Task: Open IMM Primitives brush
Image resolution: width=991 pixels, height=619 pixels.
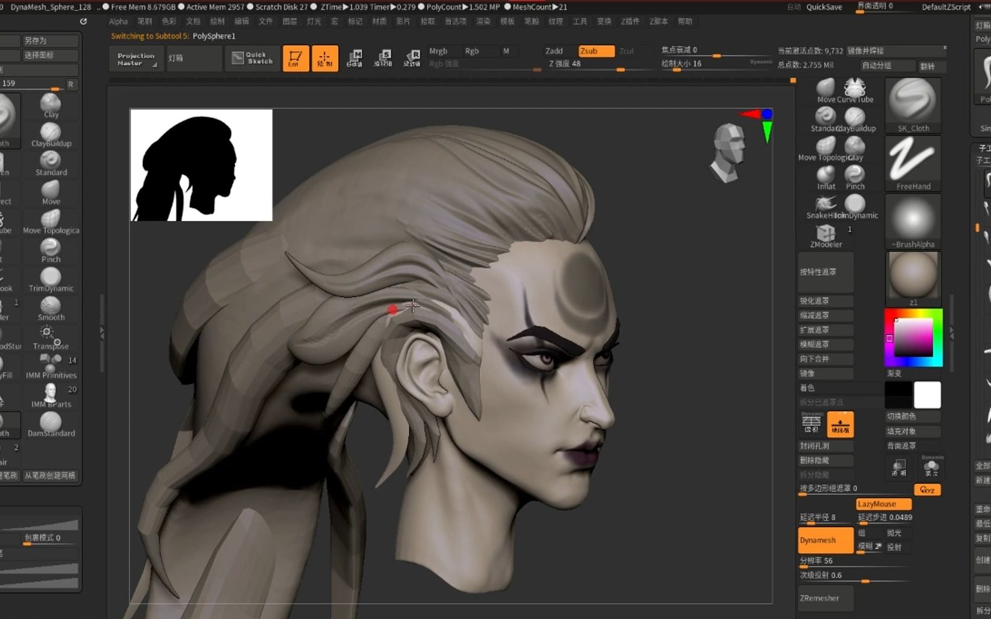Action: (x=50, y=365)
